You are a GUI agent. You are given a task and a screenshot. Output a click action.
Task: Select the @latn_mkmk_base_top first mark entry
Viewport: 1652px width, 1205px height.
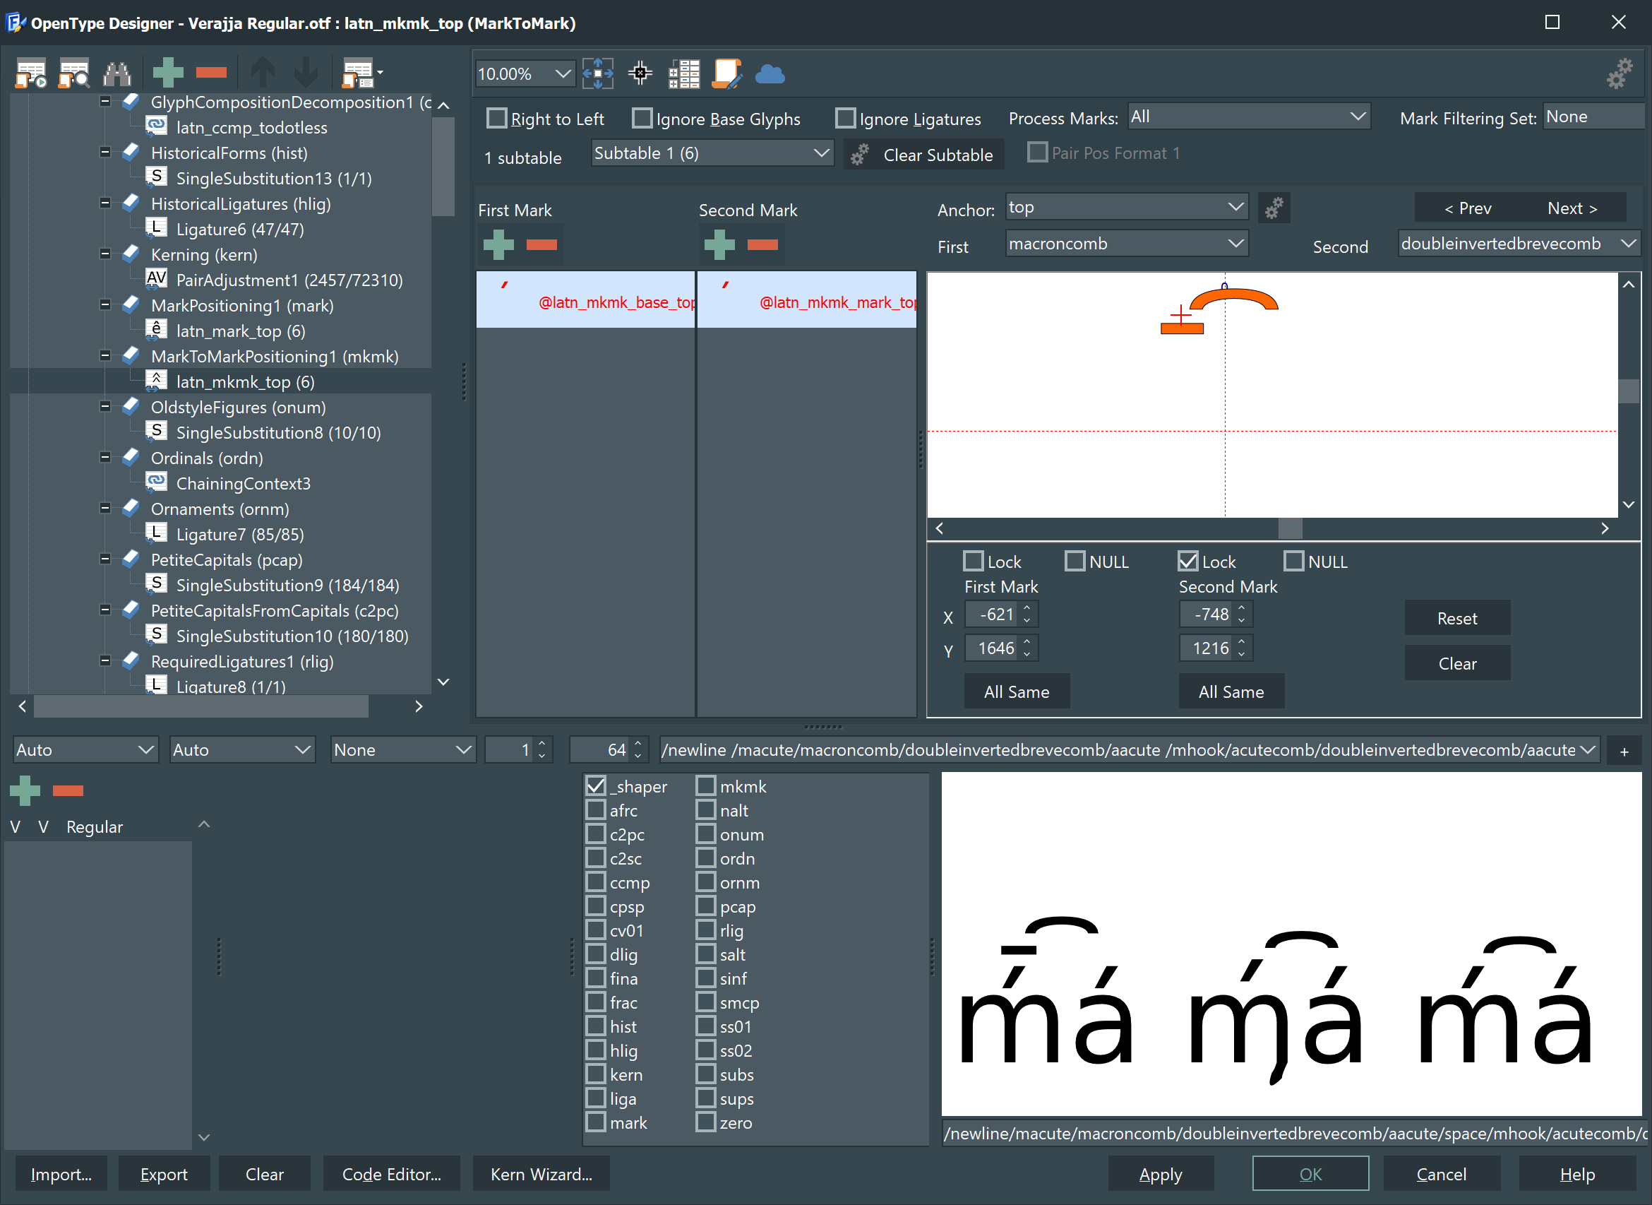585,299
